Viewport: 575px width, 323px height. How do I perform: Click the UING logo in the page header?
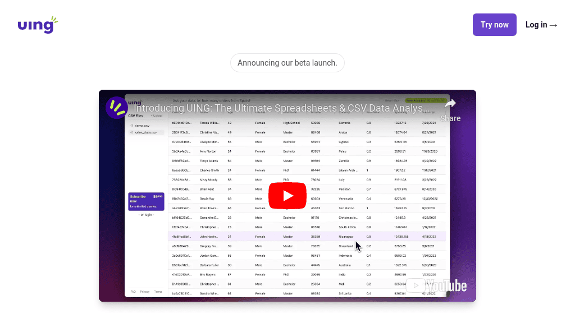[x=37, y=24]
